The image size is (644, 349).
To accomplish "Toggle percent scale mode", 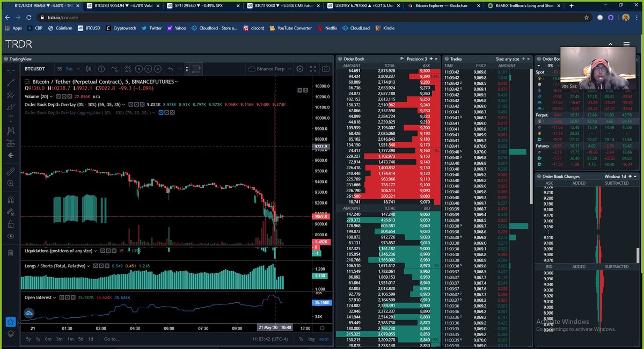I will click(301, 339).
